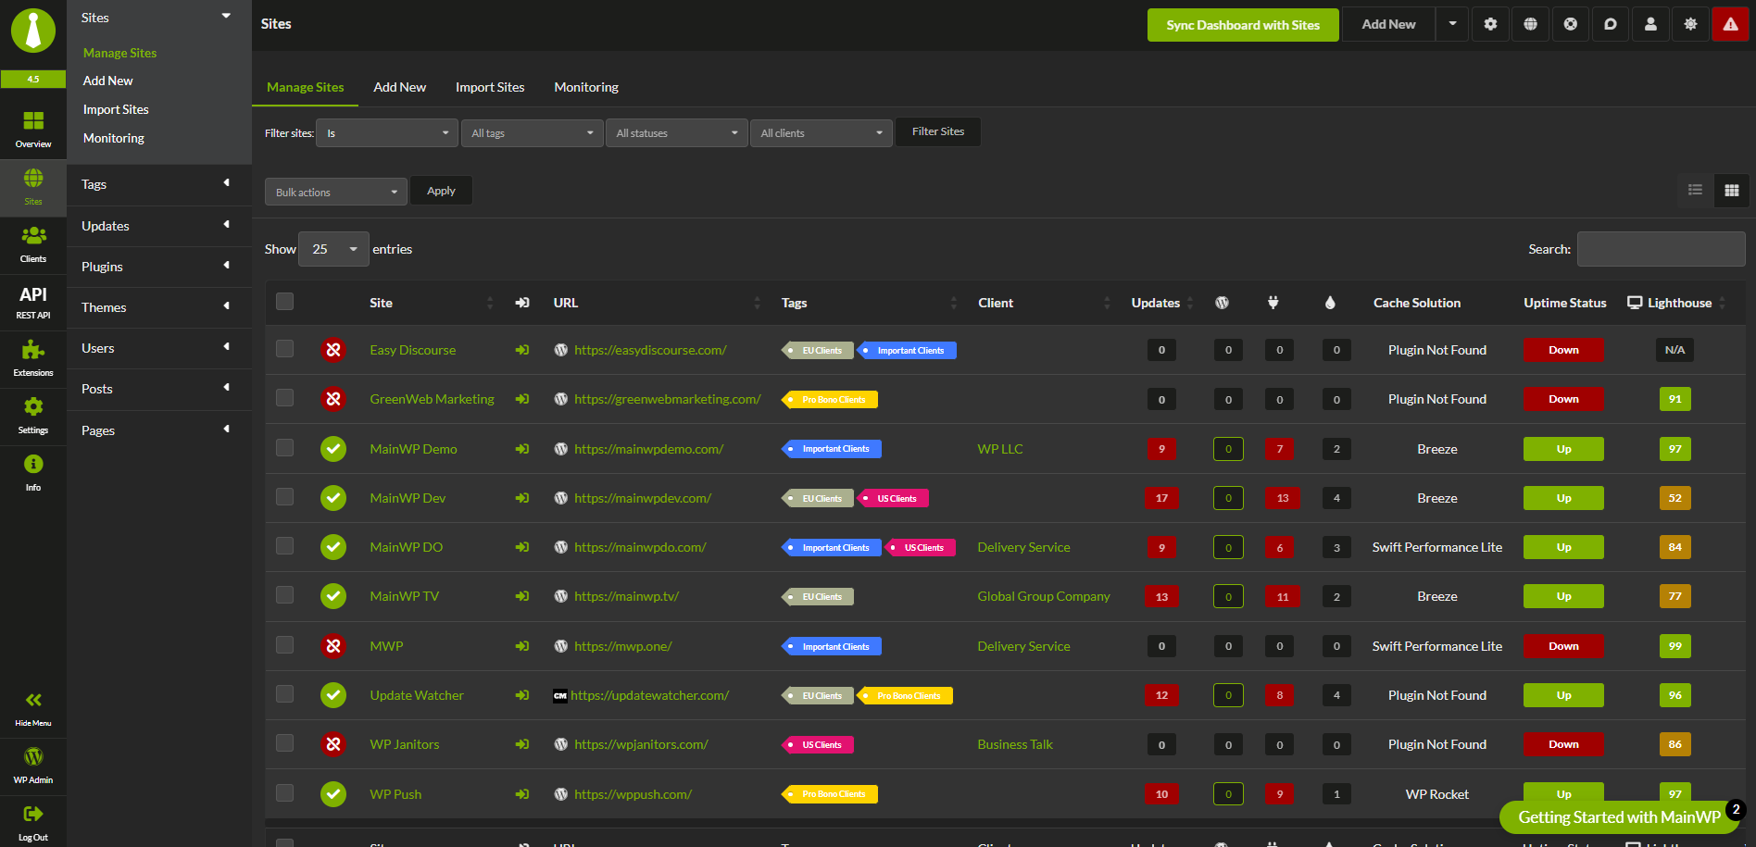1756x847 pixels.
Task: Open the https://mainwpdo.com/ URL link
Action: click(640, 547)
